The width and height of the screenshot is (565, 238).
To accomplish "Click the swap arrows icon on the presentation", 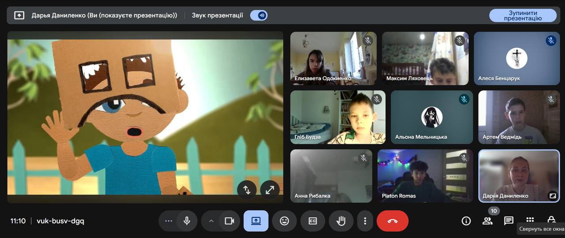I will pyautogui.click(x=247, y=190).
